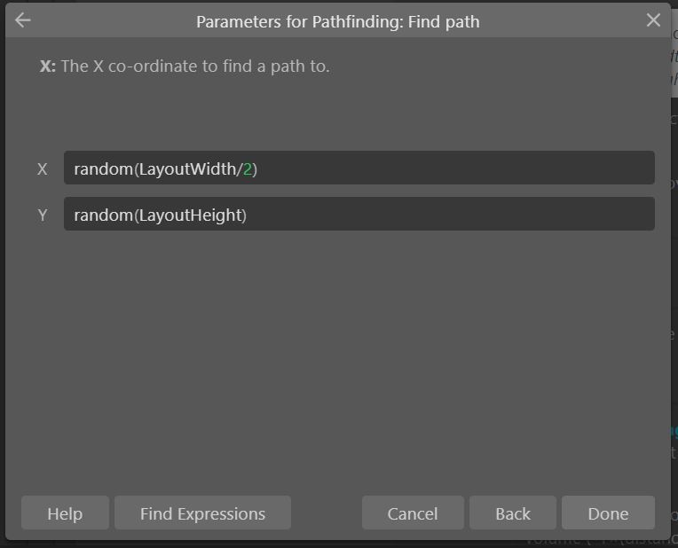Click the dialog title 'Parameters for Pathfinding: Find path'
This screenshot has width=678, height=548.
[338, 21]
